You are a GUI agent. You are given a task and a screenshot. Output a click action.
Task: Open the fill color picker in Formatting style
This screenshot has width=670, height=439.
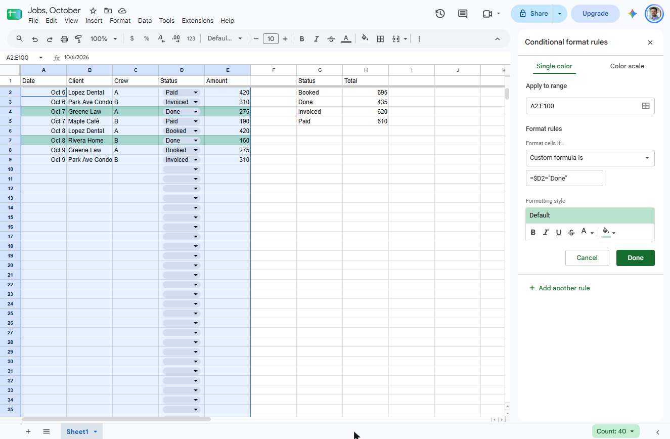(608, 233)
